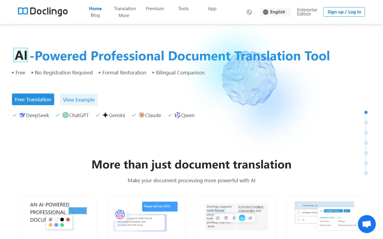Click the ChatGPT logo icon
Screen dimensions: 383x239
pyautogui.click(x=66, y=115)
